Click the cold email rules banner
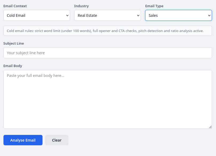 107,30
